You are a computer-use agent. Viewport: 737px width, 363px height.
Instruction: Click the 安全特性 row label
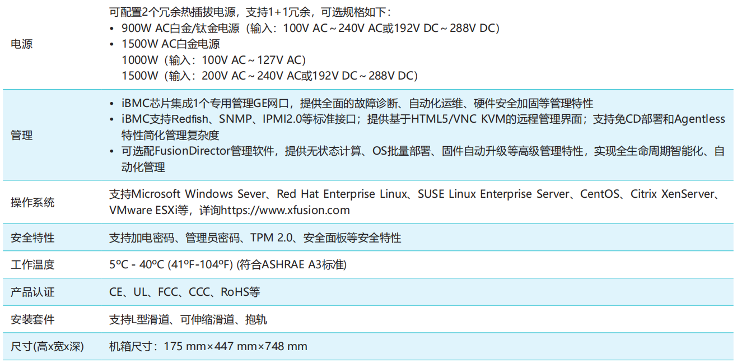click(32, 238)
